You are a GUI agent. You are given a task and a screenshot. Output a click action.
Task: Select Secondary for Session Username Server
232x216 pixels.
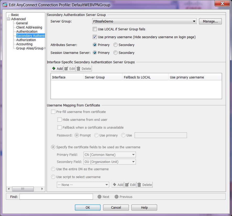point(115,53)
